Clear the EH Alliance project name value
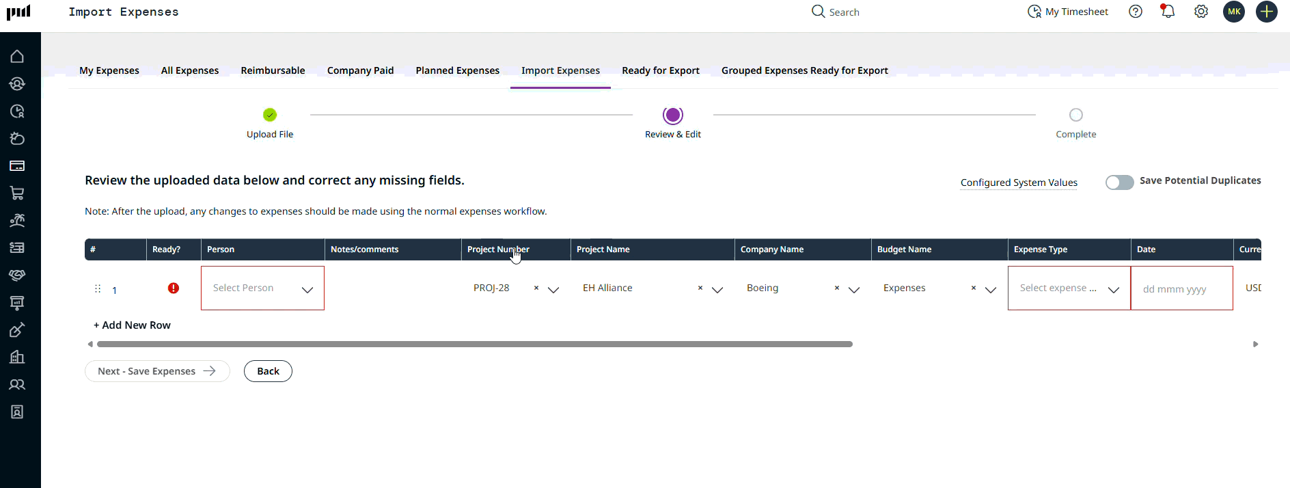This screenshot has width=1290, height=488. point(700,288)
